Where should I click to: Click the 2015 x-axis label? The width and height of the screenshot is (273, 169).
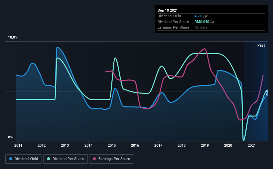(x=112, y=145)
